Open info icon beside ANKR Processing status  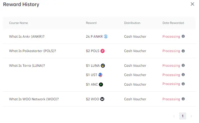point(183,36)
